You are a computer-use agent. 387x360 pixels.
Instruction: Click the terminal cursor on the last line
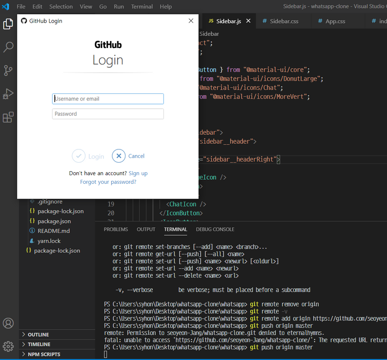click(x=106, y=354)
